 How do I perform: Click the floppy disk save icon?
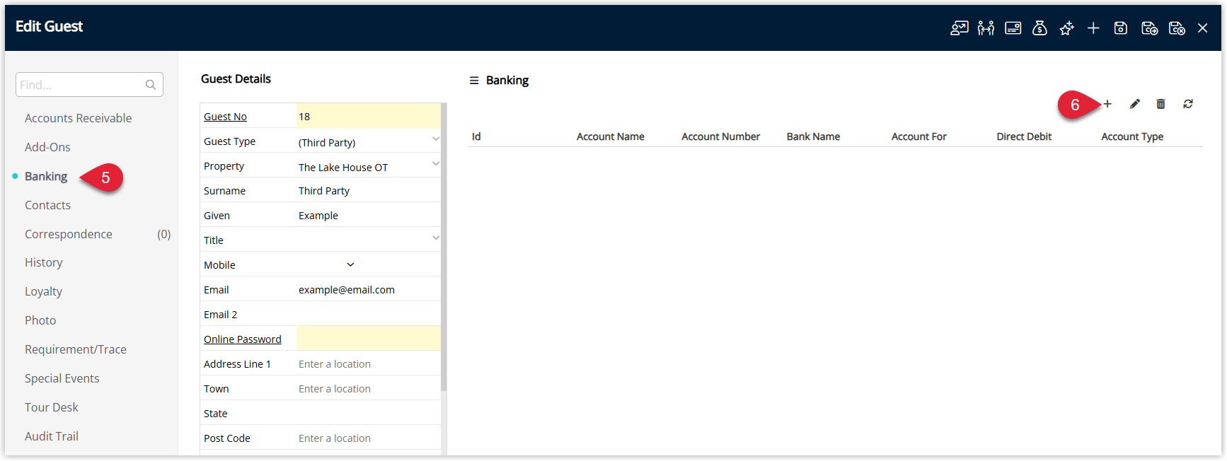pyautogui.click(x=1120, y=28)
